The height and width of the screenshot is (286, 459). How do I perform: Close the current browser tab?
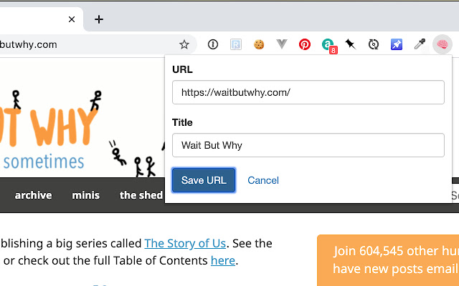(72, 19)
